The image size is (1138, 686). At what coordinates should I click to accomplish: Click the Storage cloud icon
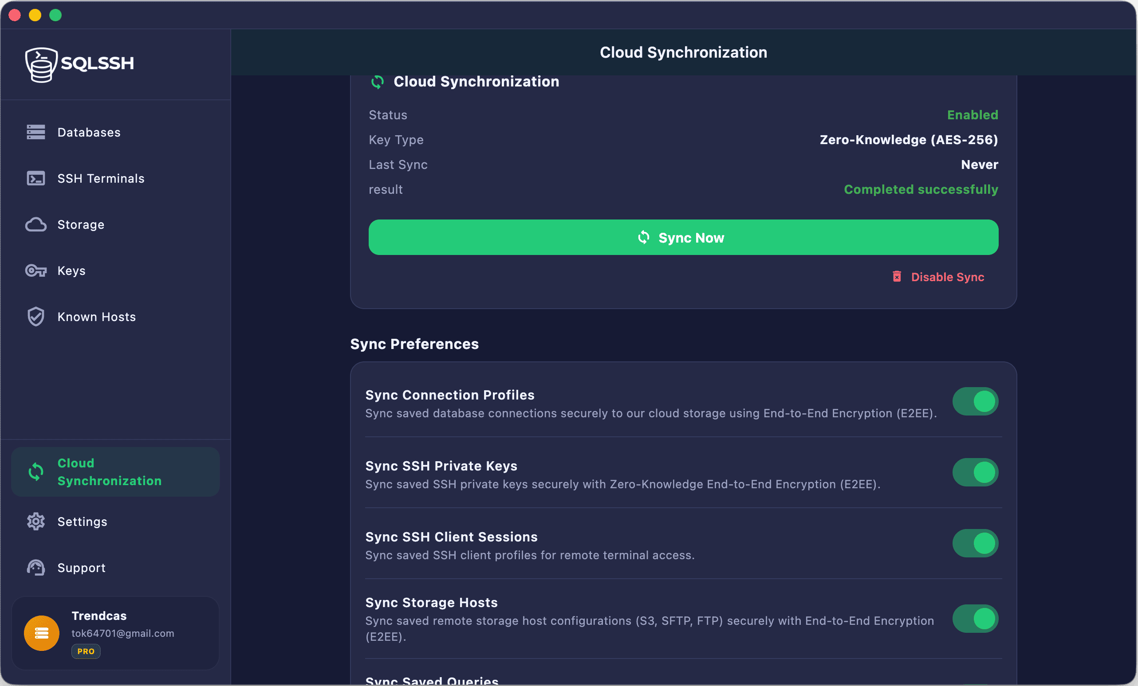point(35,224)
